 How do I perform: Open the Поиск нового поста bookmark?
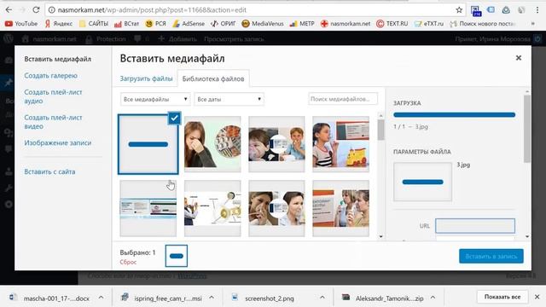(x=483, y=24)
